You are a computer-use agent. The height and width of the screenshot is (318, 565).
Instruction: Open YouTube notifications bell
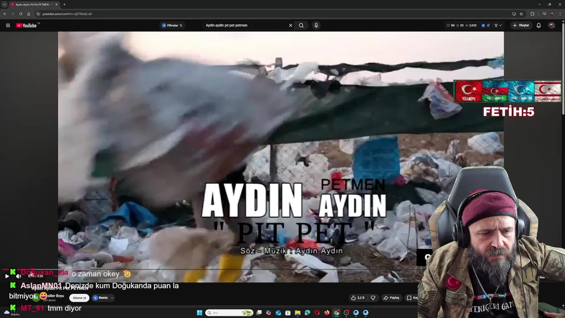pos(539,25)
